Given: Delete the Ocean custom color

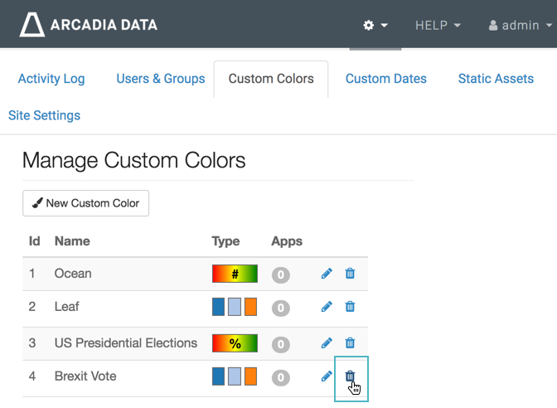Looking at the screenshot, I should tap(350, 274).
